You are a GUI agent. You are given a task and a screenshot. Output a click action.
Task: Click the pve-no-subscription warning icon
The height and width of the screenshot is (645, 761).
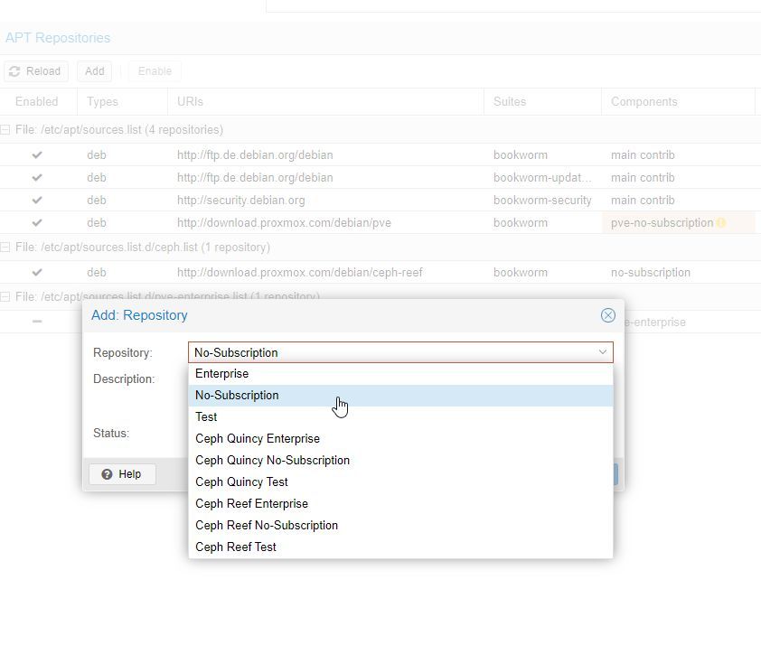[x=721, y=223]
